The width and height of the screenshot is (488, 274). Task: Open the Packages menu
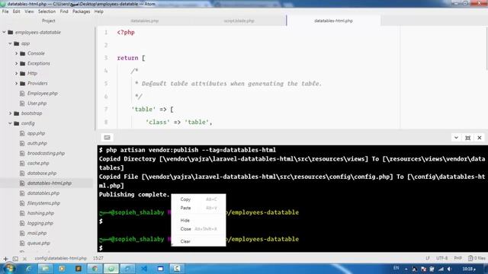coord(82,11)
